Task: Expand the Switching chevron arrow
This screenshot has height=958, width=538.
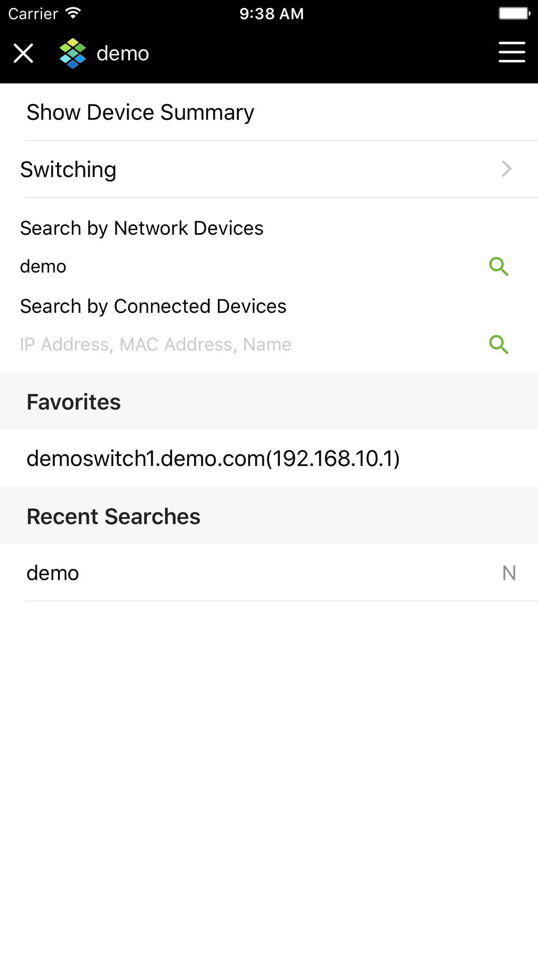Action: [506, 169]
